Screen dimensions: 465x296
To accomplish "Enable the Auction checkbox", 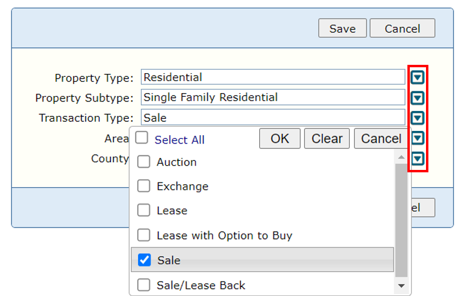I will pyautogui.click(x=144, y=162).
